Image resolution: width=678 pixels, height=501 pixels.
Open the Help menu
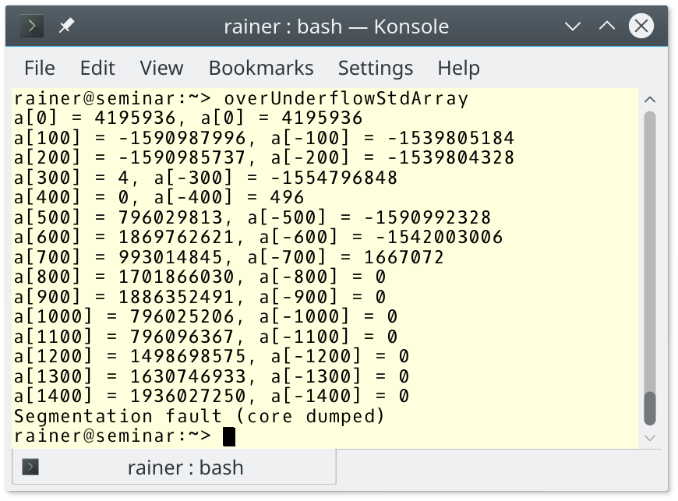point(458,68)
